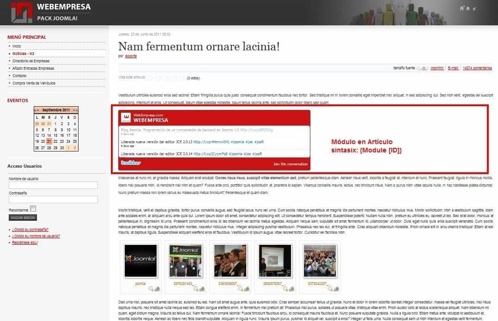This screenshot has width=498, height=321.
Task: Tick the Recordarme checkbox
Action: point(33,209)
